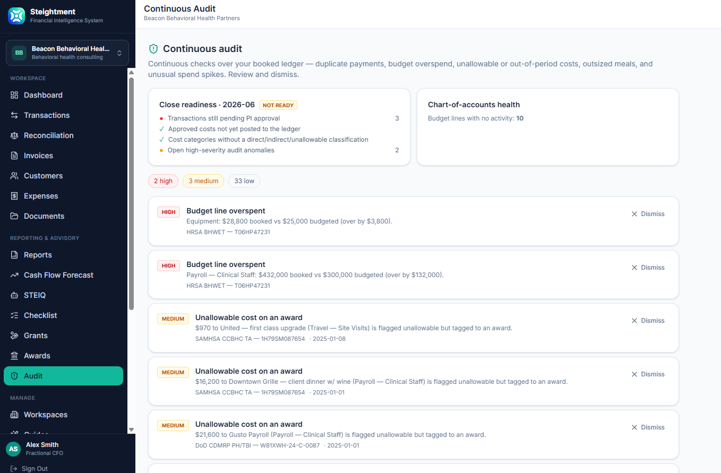The image size is (721, 473).
Task: Click the Sign Out arrow icon
Action: pyautogui.click(x=14, y=469)
